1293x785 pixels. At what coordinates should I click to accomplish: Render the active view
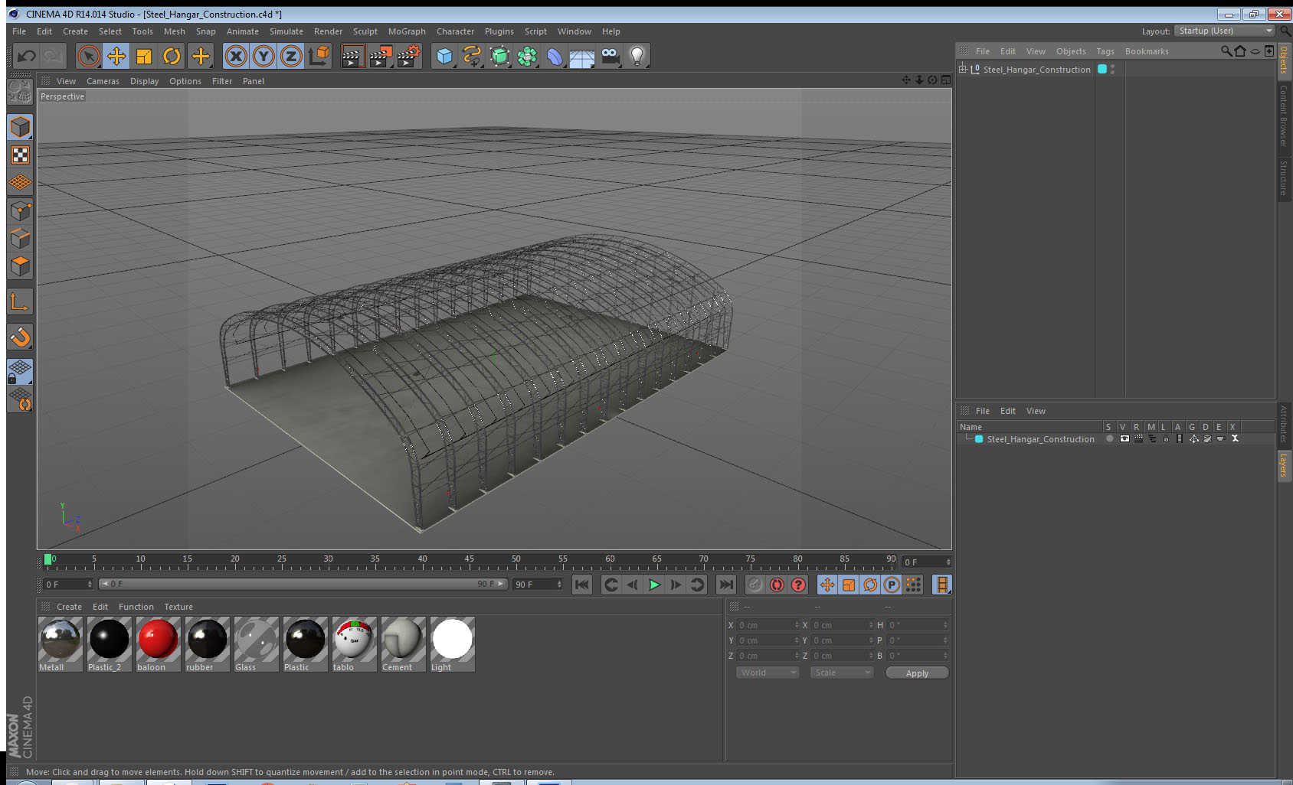pyautogui.click(x=352, y=56)
